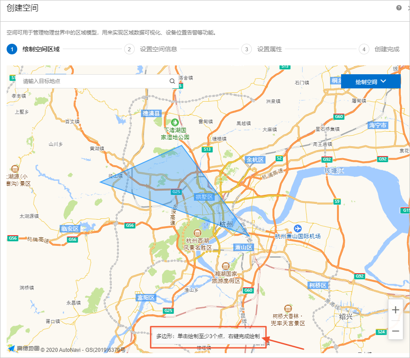
Task: Click the 雷甸镇 town label
Action: tap(205, 122)
